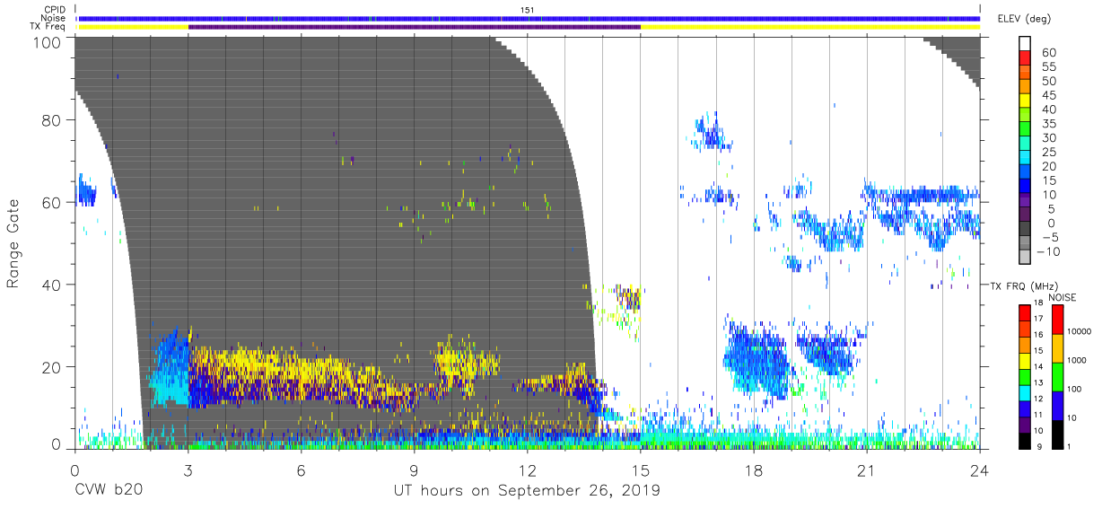Viewport: 1102px width, 509px height.
Task: Select the CPID value 151
Action: [x=528, y=10]
